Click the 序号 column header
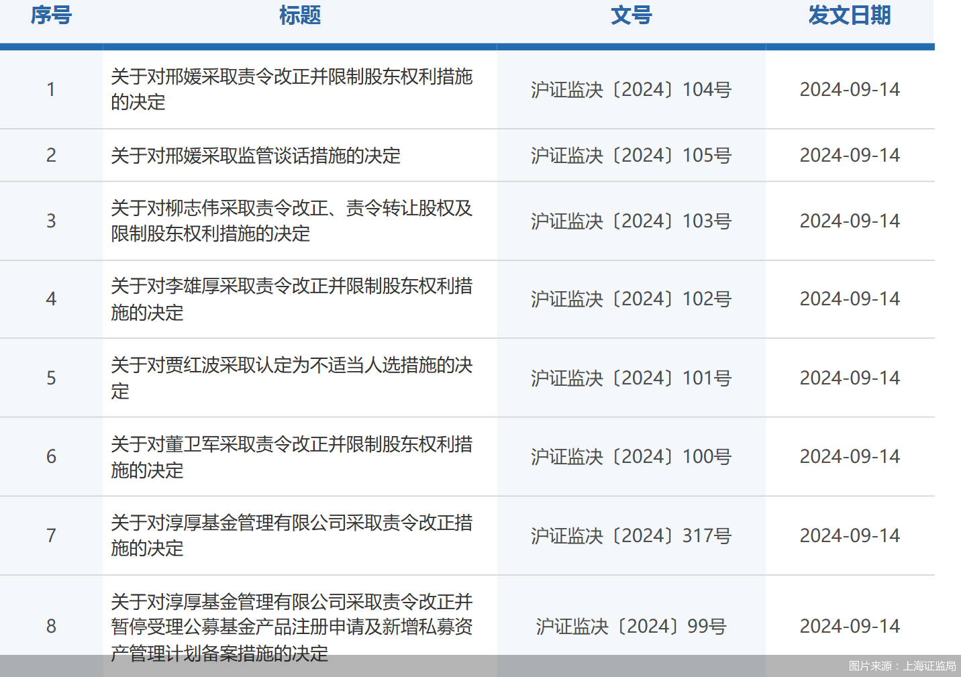This screenshot has height=677, width=961. 51,15
